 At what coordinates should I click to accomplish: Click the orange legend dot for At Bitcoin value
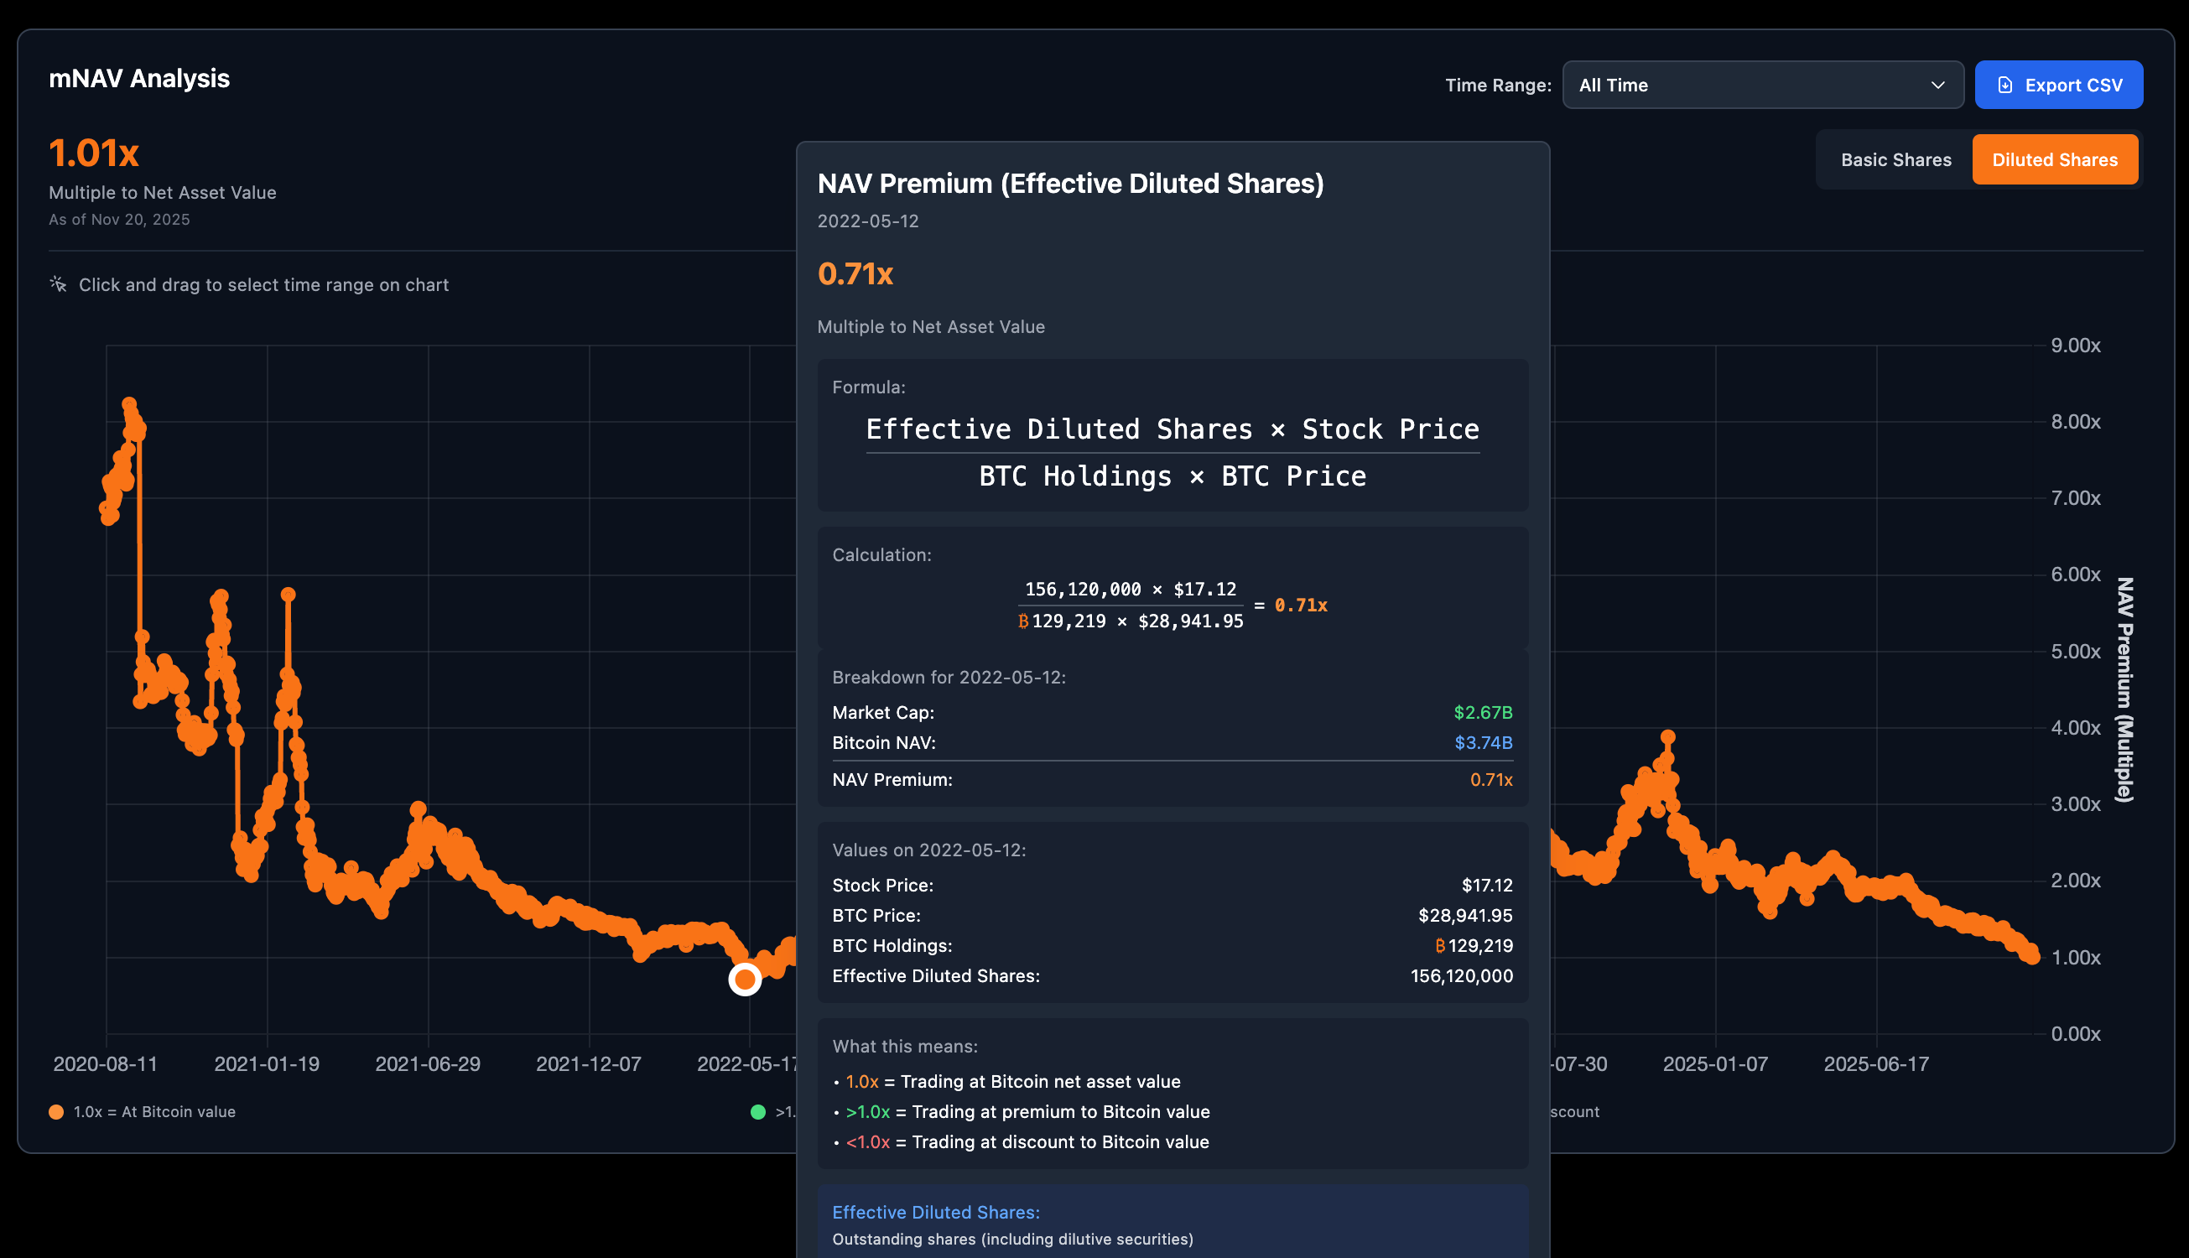point(56,1112)
